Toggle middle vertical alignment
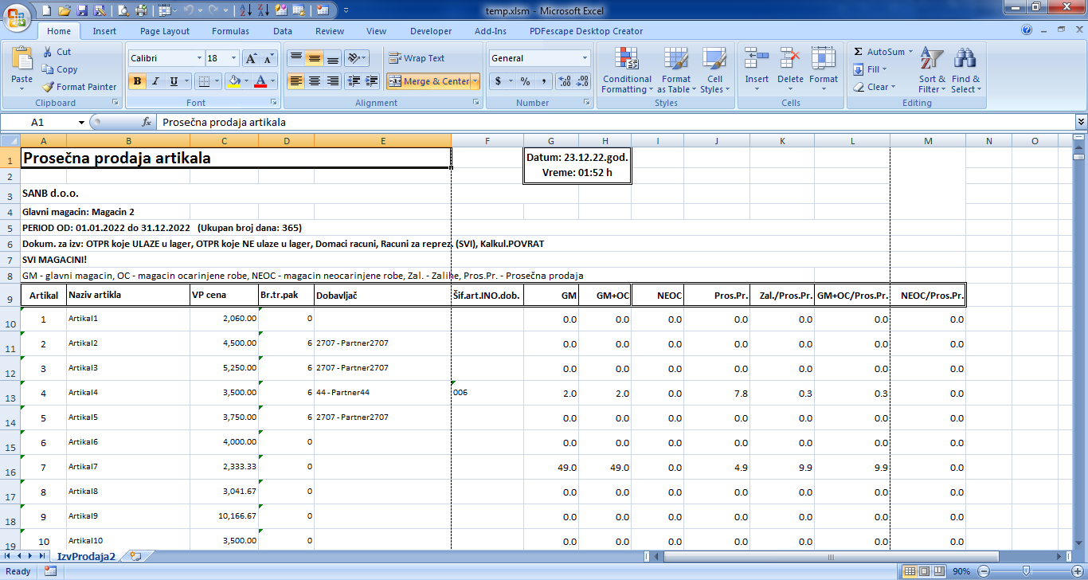Image resolution: width=1088 pixels, height=580 pixels. point(315,58)
